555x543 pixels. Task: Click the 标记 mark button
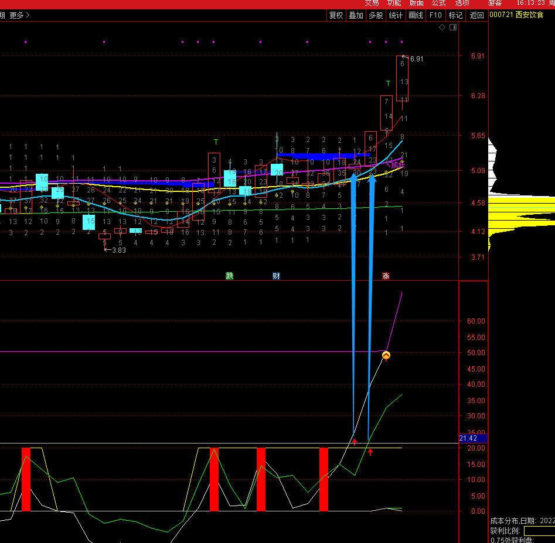(455, 15)
